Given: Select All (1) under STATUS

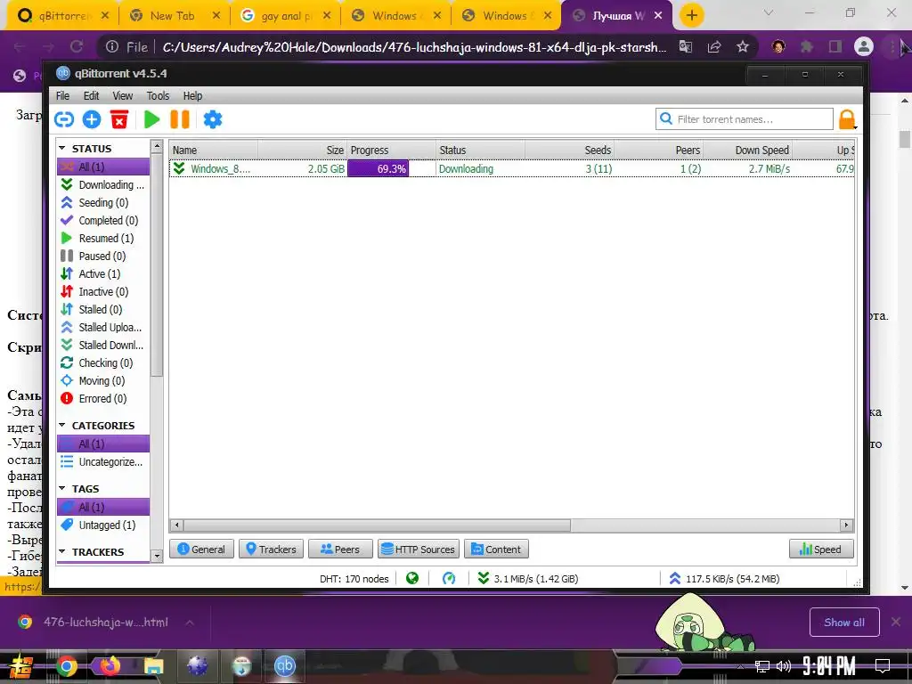Looking at the screenshot, I should point(103,167).
